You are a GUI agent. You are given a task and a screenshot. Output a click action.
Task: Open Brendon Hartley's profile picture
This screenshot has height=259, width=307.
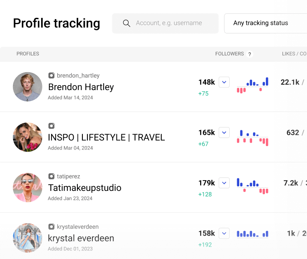[27, 87]
